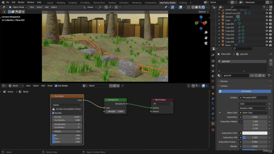Toggle the overlays button in viewport header
Screen dimensions: 274x154
(x=181, y=7)
